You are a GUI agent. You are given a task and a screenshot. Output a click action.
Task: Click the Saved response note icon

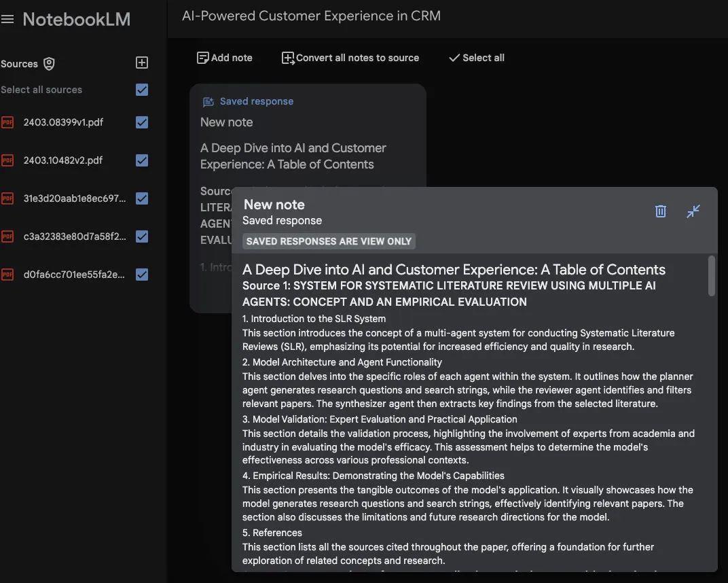coord(208,102)
